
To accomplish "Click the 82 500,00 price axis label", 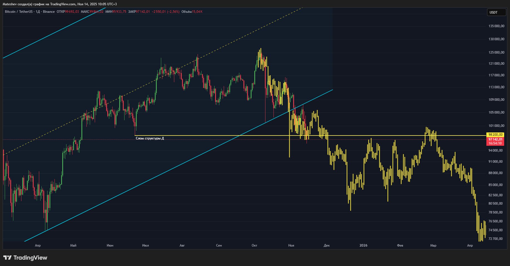I will (496, 195).
